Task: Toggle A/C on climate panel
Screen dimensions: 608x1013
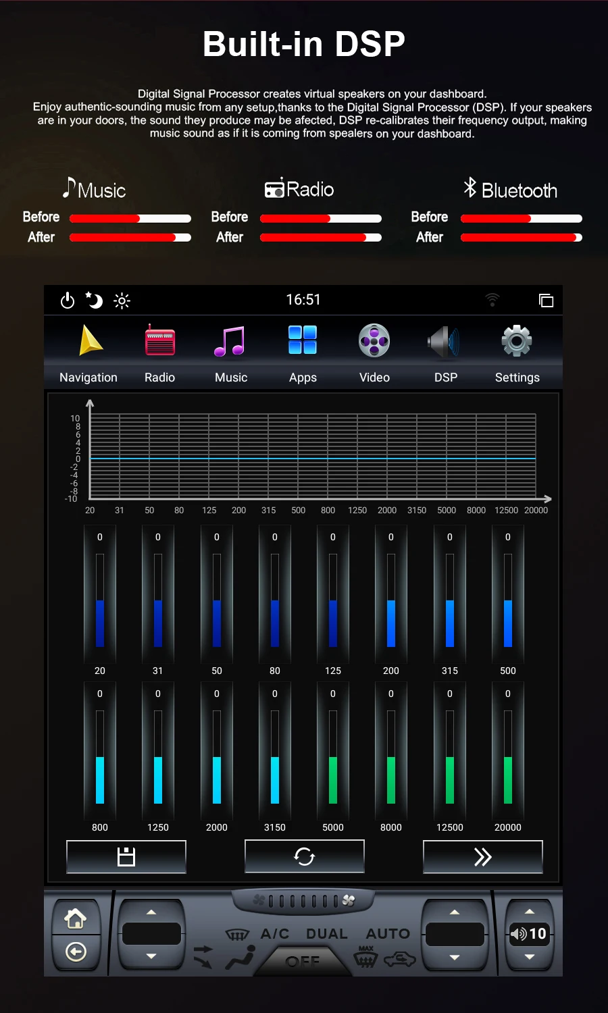Action: pos(275,933)
